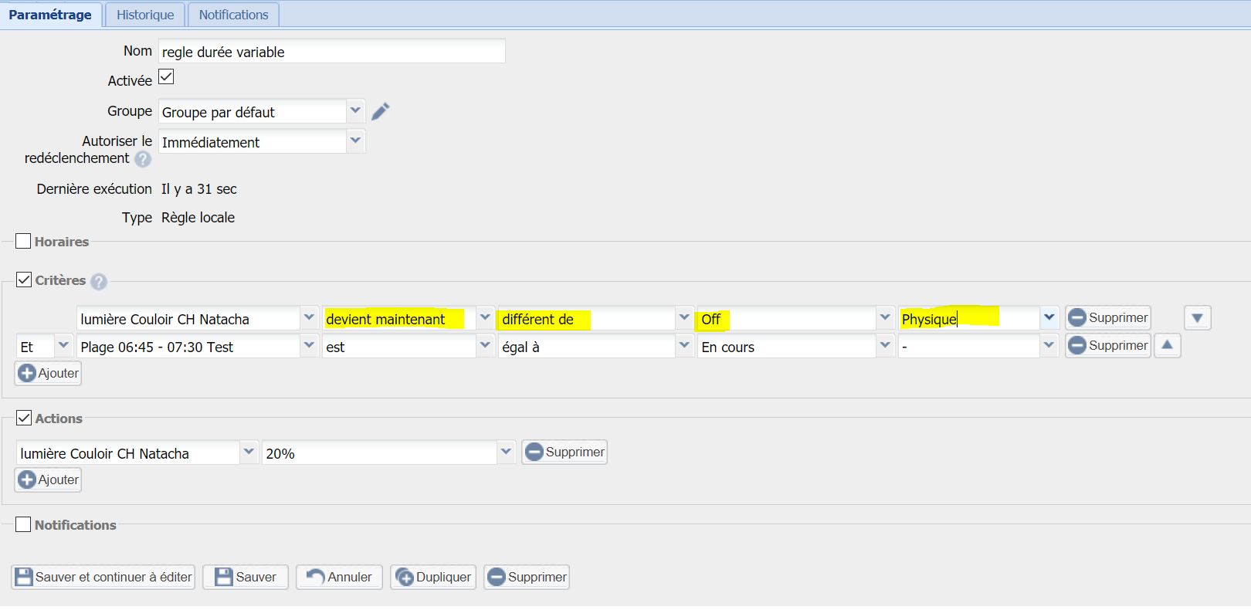Move second criterion up with arrow
The height and width of the screenshot is (610, 1251).
pos(1167,345)
